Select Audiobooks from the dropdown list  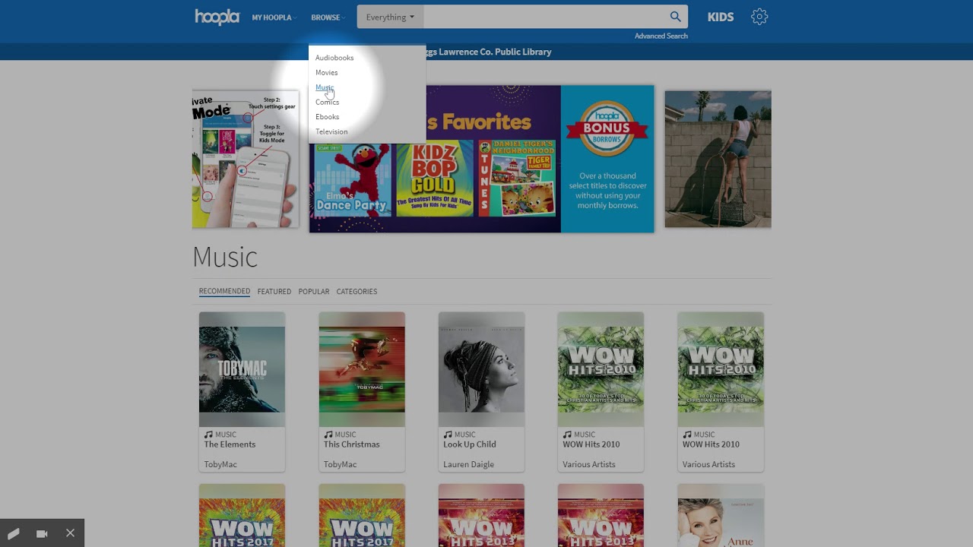pos(334,58)
